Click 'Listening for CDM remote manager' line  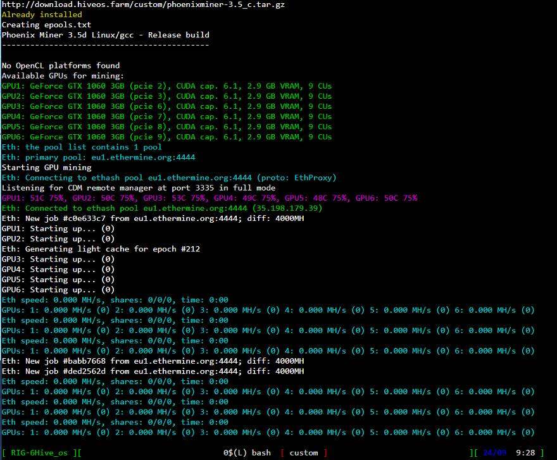pos(139,188)
